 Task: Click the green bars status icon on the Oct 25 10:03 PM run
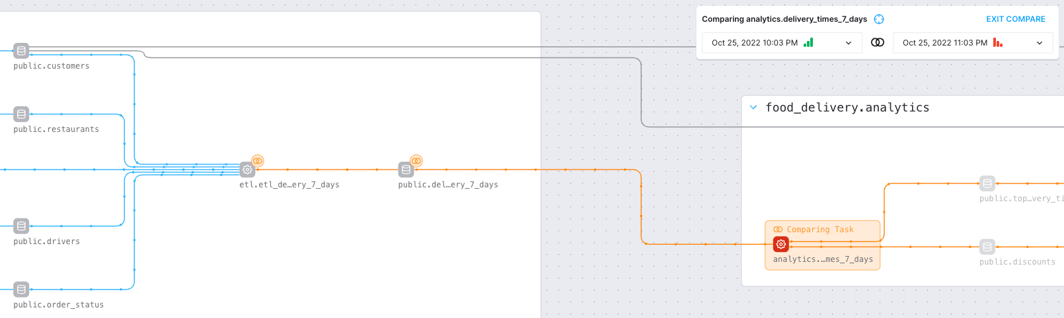808,42
